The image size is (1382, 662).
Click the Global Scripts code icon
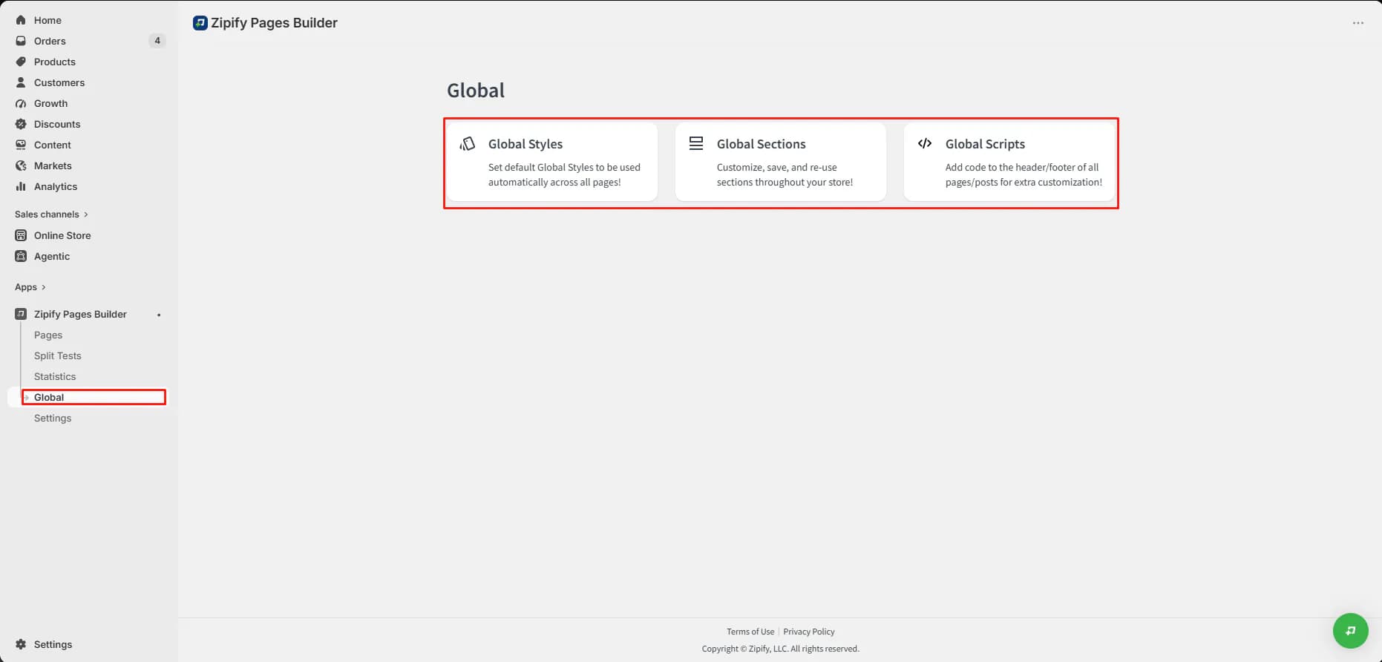point(925,143)
